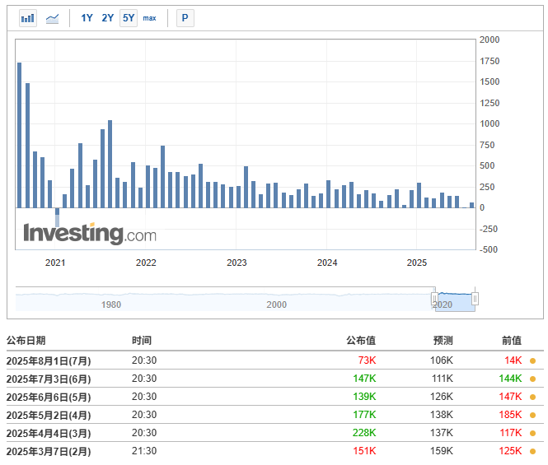The image size is (548, 465).
Task: Switch to the line chart icon
Action: [x=52, y=18]
